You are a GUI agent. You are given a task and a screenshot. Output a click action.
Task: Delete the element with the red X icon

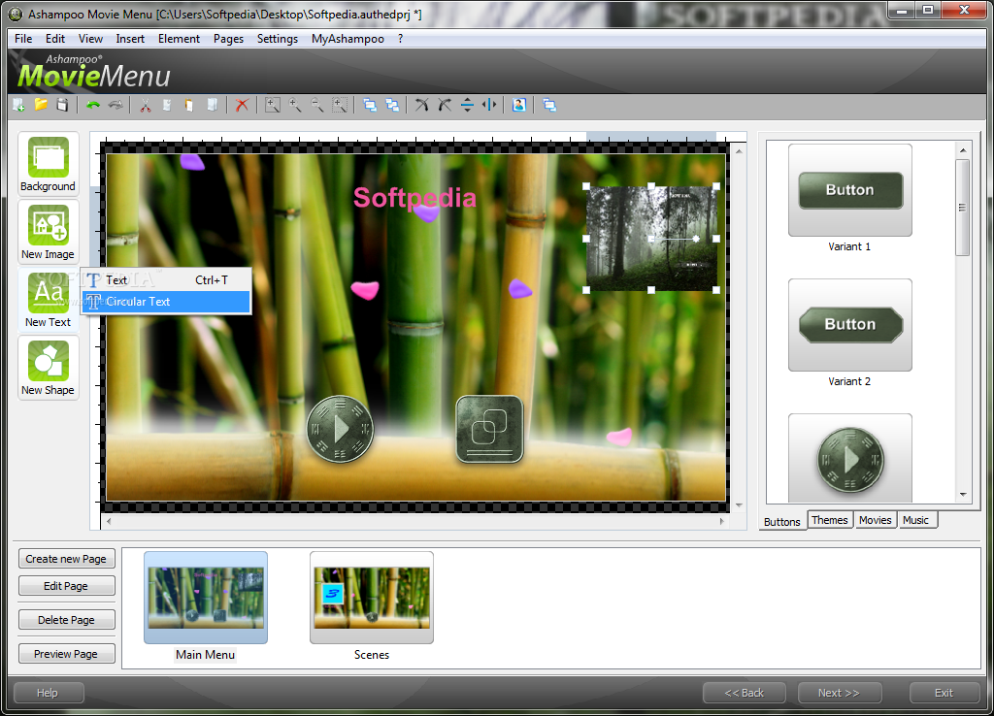click(242, 105)
